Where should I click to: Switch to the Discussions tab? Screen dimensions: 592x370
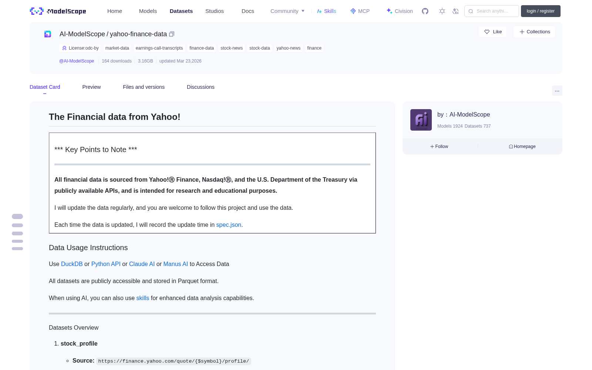[201, 87]
